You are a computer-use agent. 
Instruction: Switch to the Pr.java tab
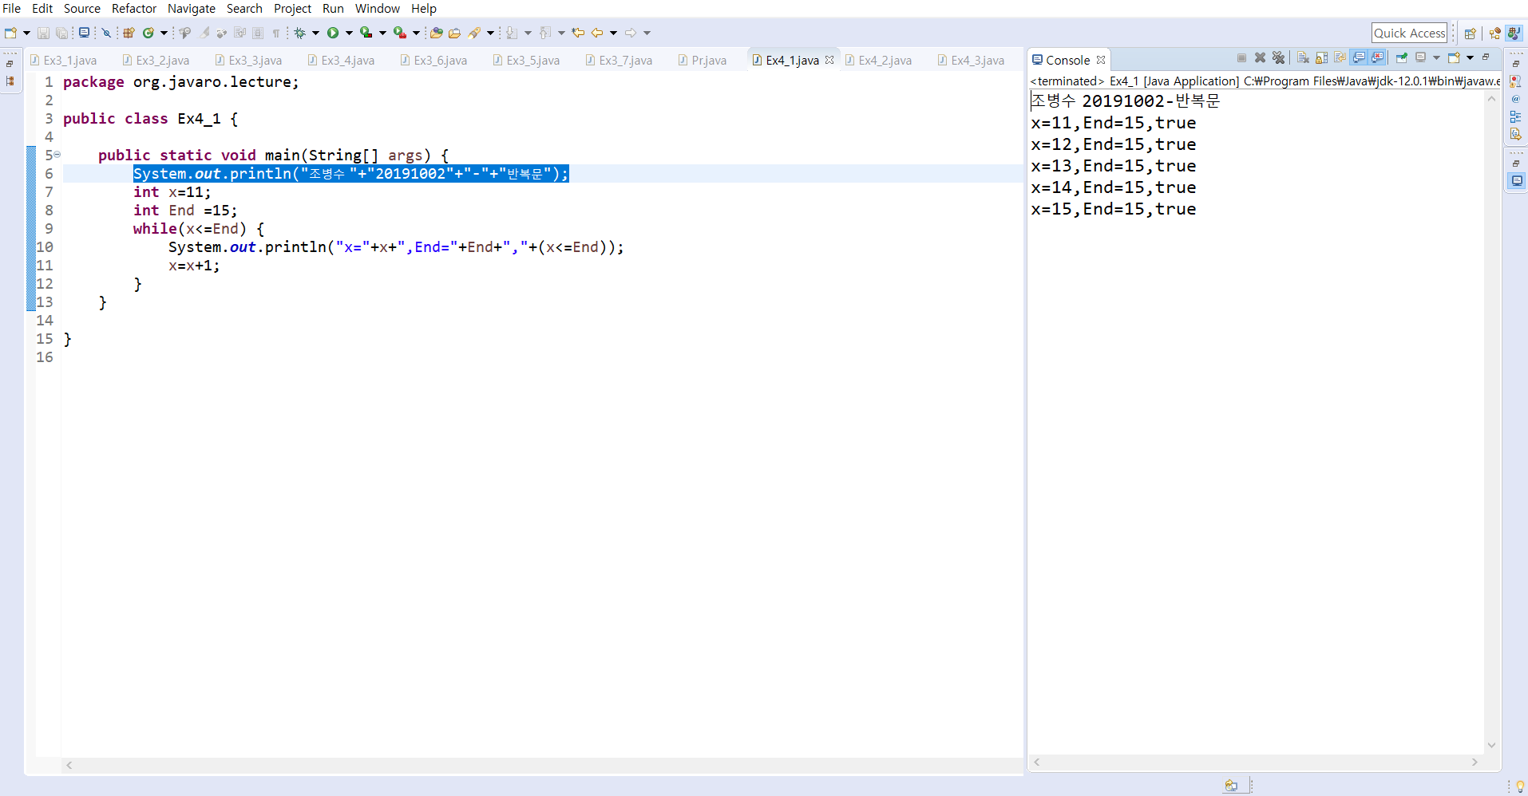[x=703, y=61]
